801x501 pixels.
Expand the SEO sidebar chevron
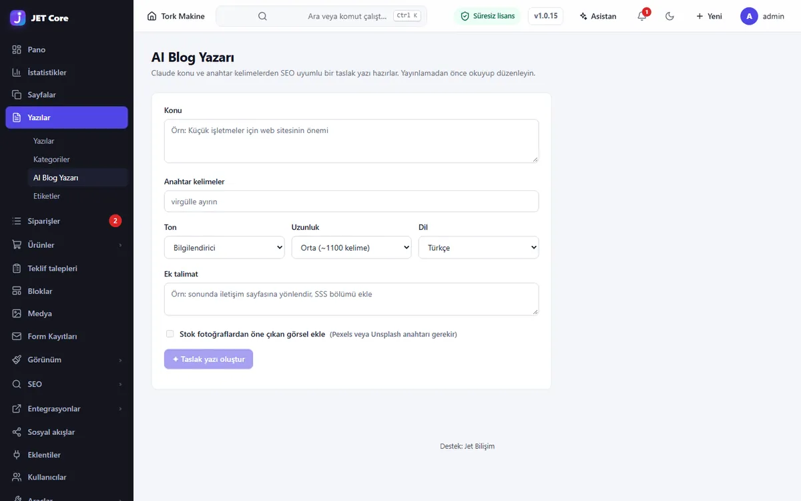(x=121, y=384)
